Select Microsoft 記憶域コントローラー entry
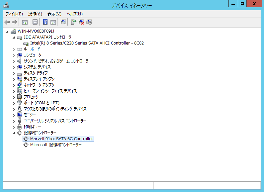264x192 pixels. (56, 145)
